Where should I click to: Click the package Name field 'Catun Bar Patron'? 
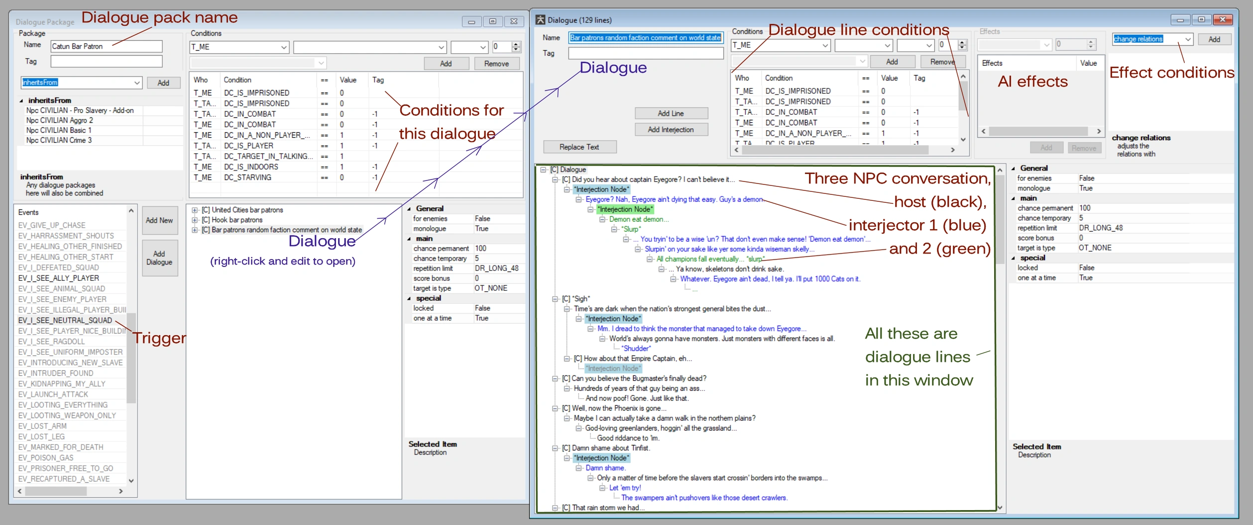tap(107, 46)
